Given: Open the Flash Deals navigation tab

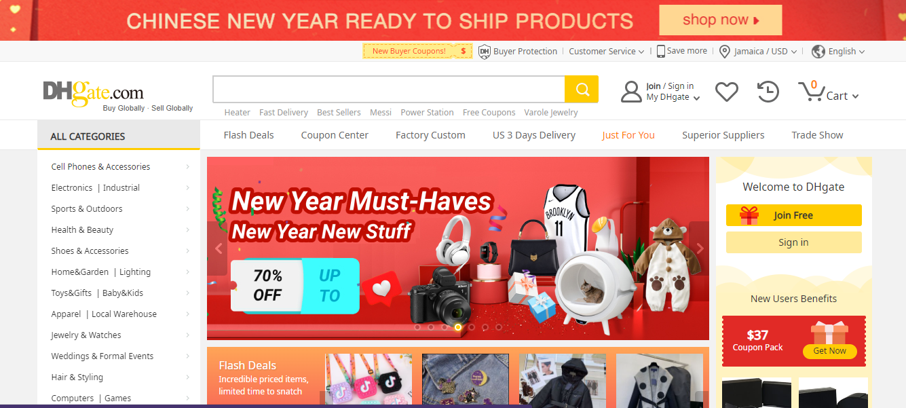Looking at the screenshot, I should (249, 135).
